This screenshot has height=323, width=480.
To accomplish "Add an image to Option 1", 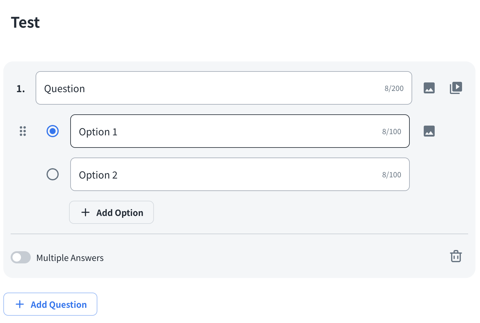I will [x=429, y=131].
